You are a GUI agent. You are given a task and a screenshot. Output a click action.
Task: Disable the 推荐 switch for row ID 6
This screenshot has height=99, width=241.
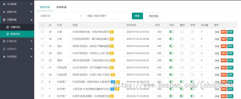[x=192, y=96]
